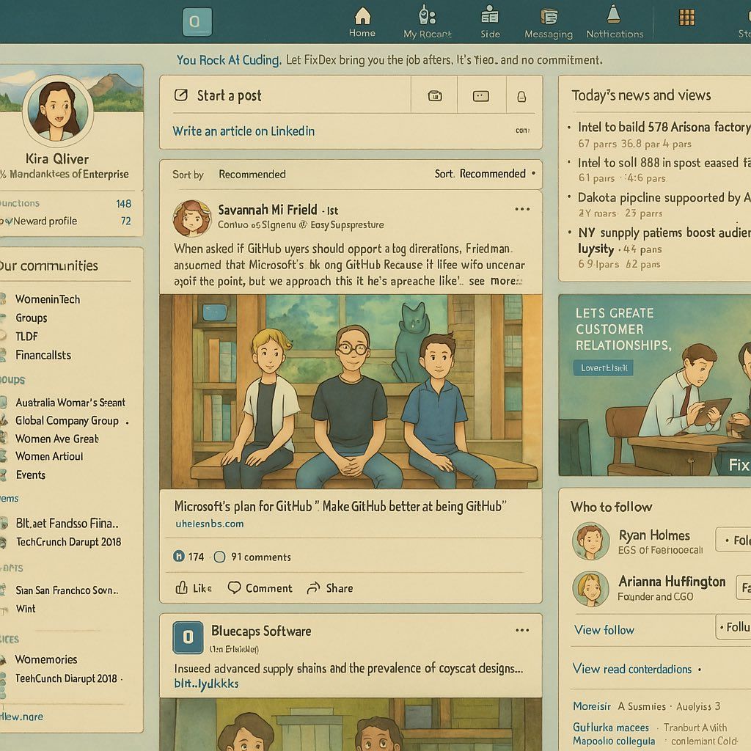This screenshot has height=751, width=751.
Task: Click the Start a post compose icon
Action: coord(181,95)
